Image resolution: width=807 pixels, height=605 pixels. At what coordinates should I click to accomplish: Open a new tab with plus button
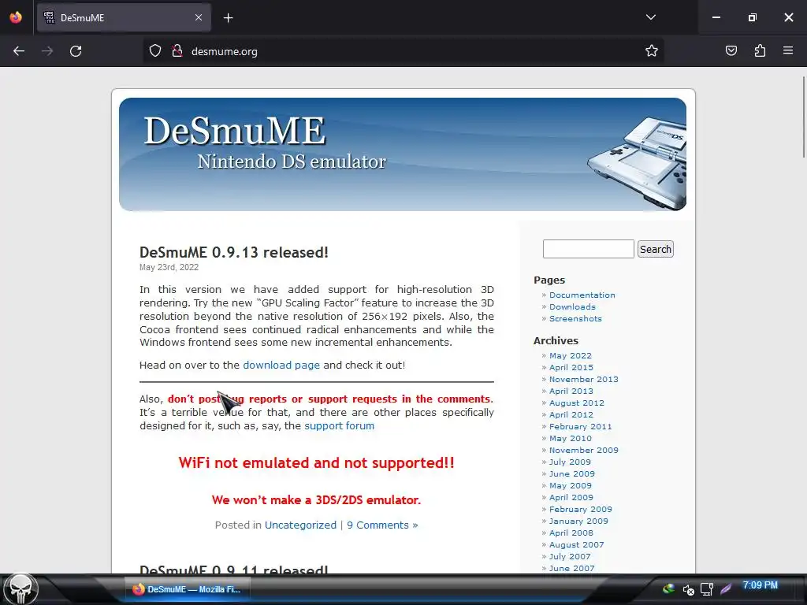pos(229,18)
